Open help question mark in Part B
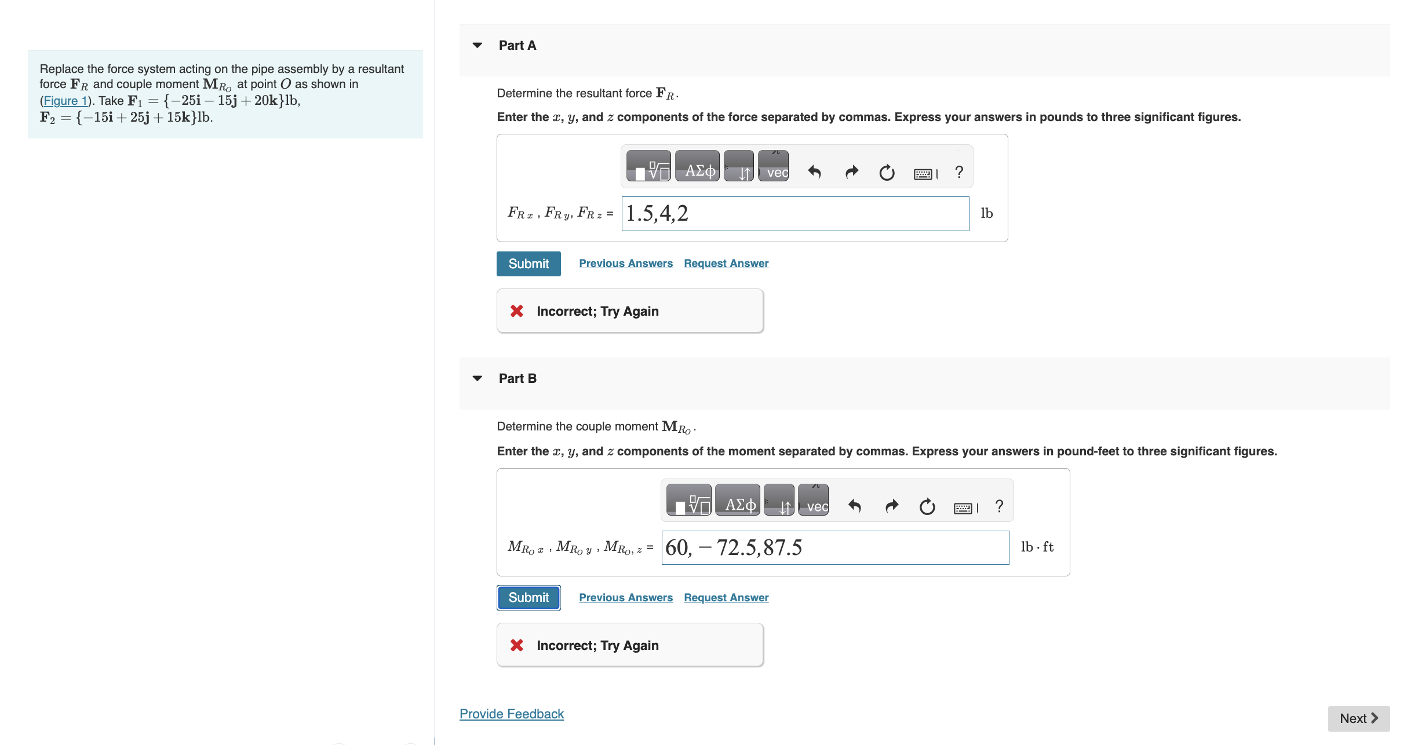 (999, 506)
